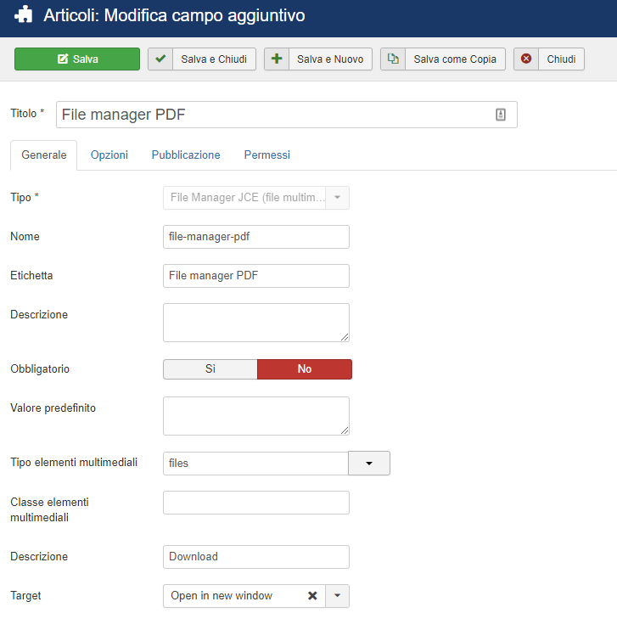Clear the Target selection with the X icon

[312, 596]
